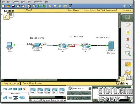
Task: Open the Extensions menu
Action: pyautogui.click(x=38, y=2)
